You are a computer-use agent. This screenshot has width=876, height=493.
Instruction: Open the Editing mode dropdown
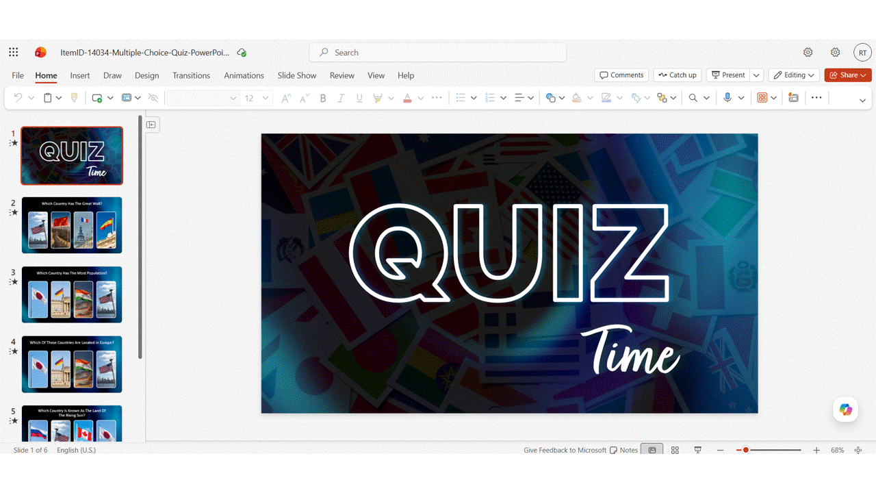[795, 75]
